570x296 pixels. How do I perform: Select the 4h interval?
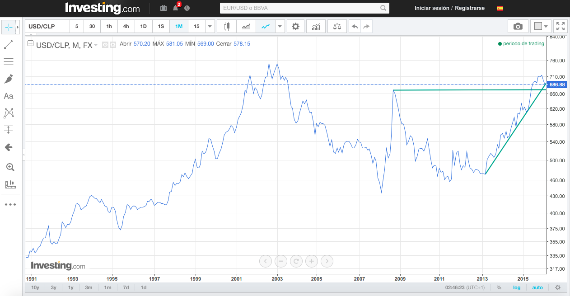pyautogui.click(x=126, y=27)
